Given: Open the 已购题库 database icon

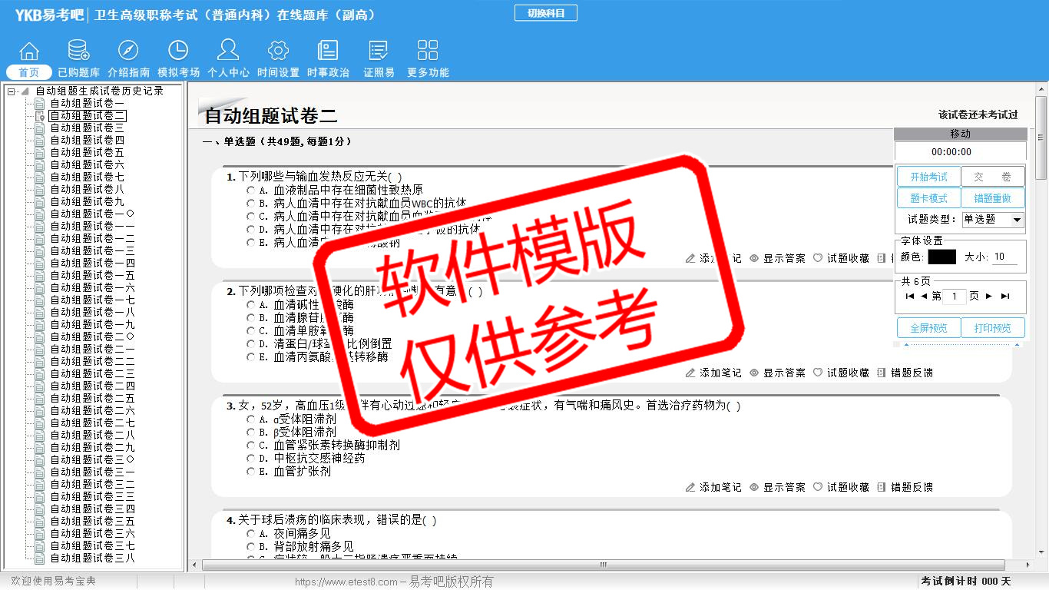Looking at the screenshot, I should click(x=78, y=51).
